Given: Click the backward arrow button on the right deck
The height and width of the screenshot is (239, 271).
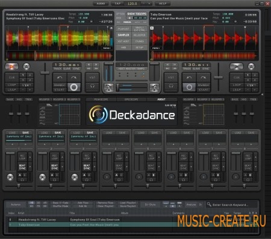Looking at the screenshot, I should pos(189,77).
